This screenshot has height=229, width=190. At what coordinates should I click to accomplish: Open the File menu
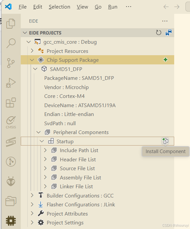pyautogui.click(x=22, y=7)
